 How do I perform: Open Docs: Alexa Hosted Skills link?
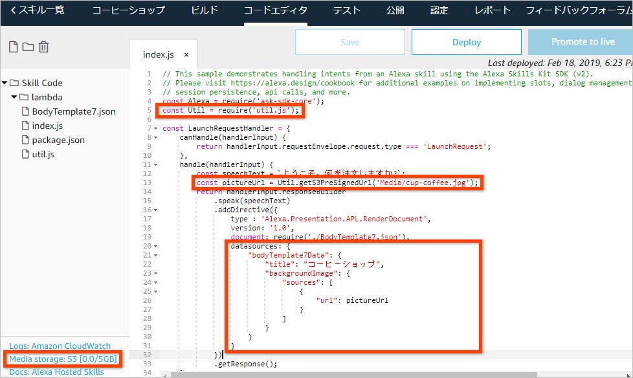tap(56, 372)
